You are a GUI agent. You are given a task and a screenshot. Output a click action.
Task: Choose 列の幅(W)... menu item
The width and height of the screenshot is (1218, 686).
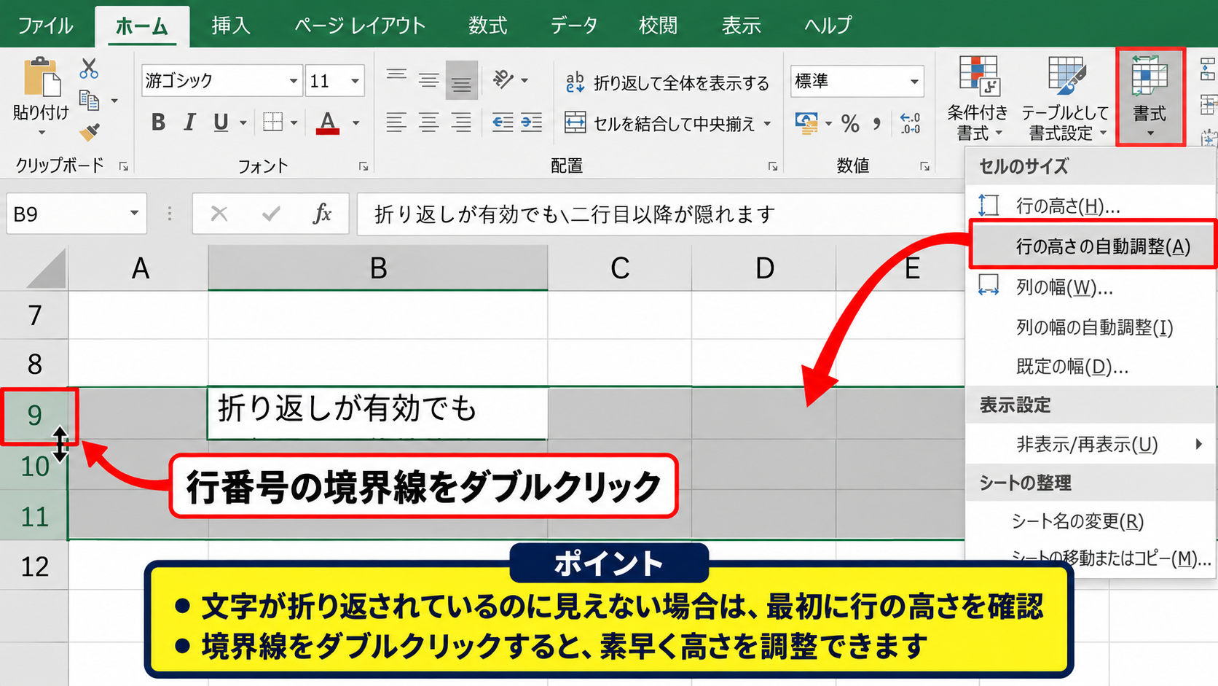(x=1090, y=287)
